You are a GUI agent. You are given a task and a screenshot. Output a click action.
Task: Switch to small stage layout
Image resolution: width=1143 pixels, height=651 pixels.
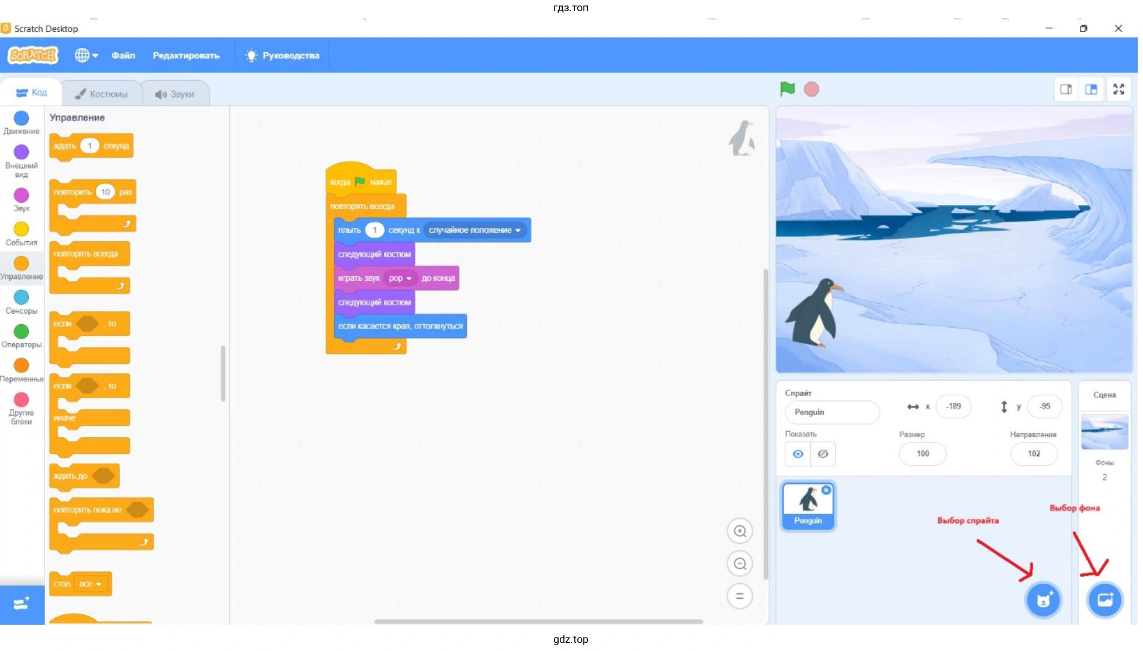coord(1065,89)
